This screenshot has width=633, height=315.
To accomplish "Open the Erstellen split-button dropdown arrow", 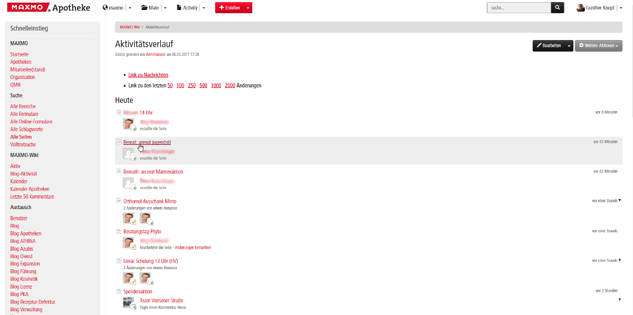I will (x=248, y=8).
